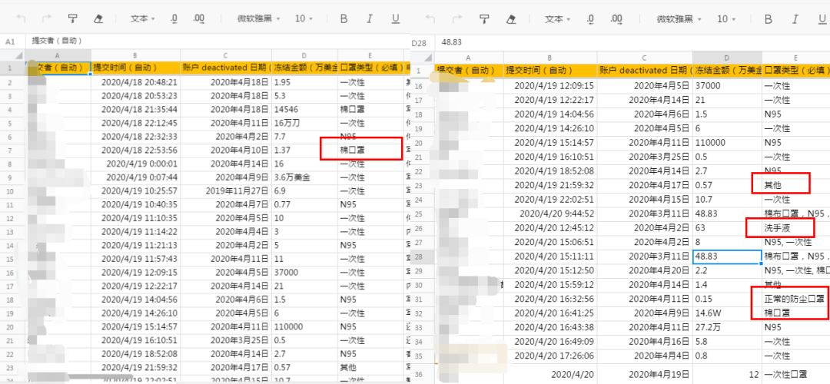Open 微软雅黑 font dropdown in right spreadsheet
The width and height of the screenshot is (830, 384).
coord(679,19)
